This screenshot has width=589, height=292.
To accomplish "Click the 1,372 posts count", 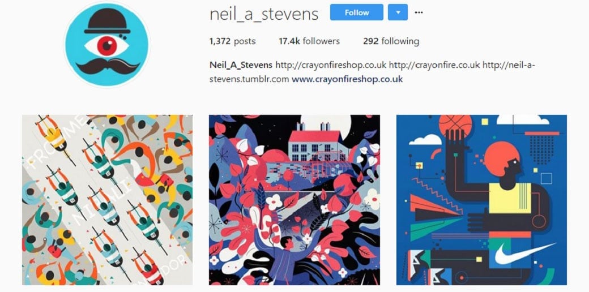I will coord(233,41).
